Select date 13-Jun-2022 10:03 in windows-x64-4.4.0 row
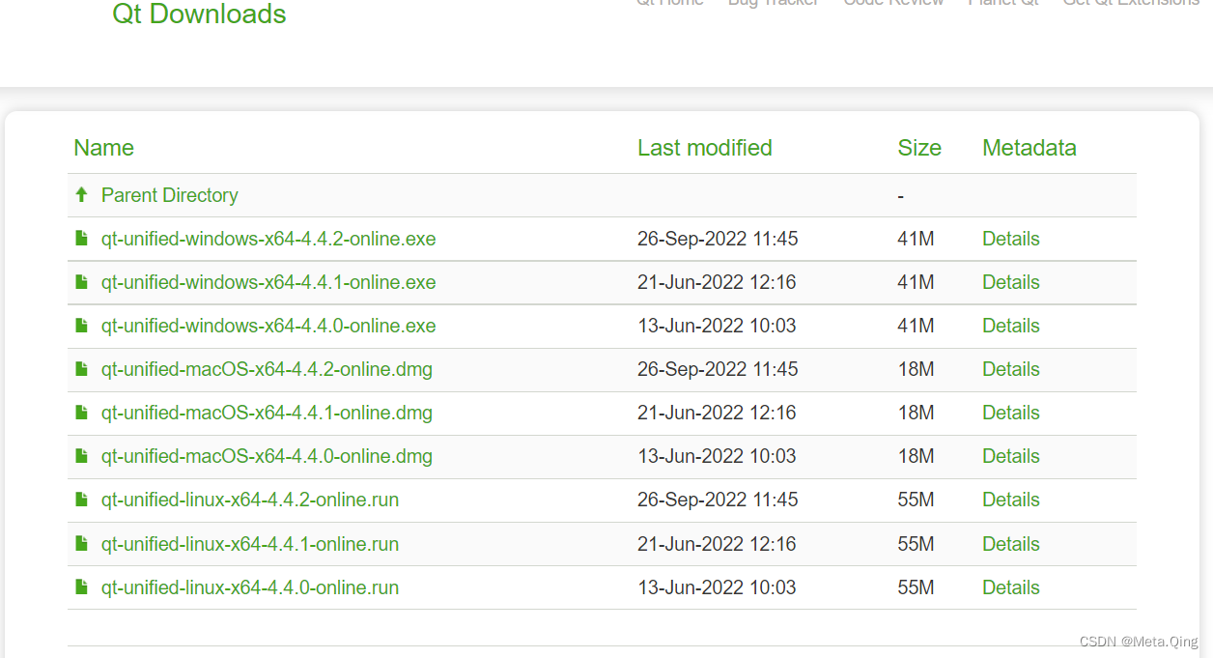 717,326
